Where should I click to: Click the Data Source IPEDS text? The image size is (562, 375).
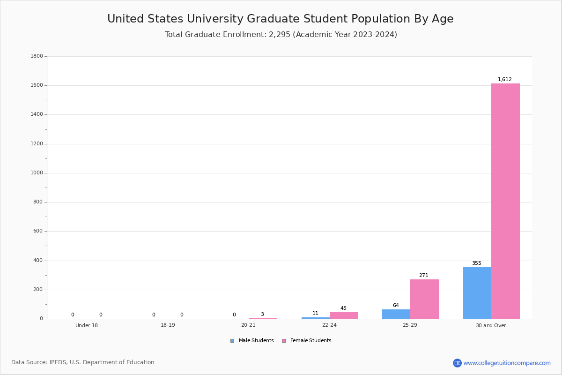point(83,362)
